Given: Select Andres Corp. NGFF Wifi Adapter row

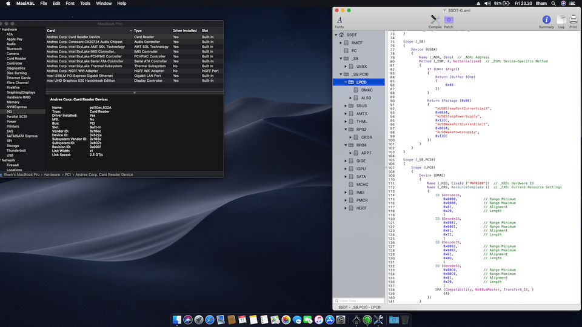Looking at the screenshot, I should pos(135,71).
